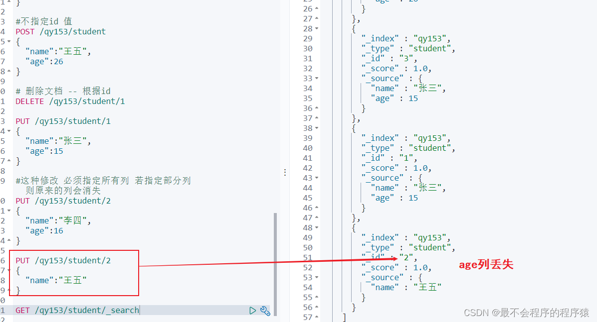Click the fold arrow on output line 46
The height and width of the screenshot is (322, 597).
[317, 208]
